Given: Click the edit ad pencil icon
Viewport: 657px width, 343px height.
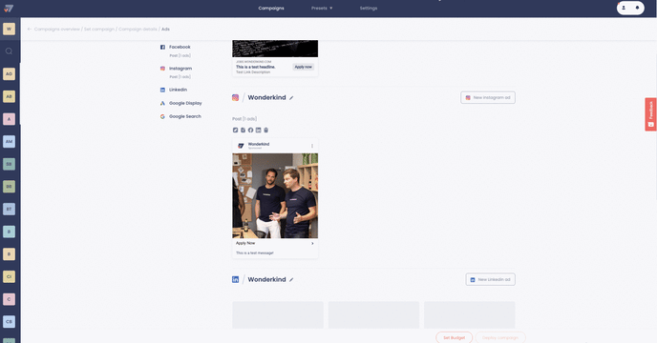Looking at the screenshot, I should (x=235, y=131).
